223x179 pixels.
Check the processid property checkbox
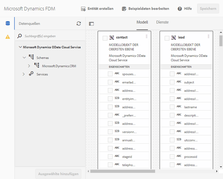[x=172, y=157]
